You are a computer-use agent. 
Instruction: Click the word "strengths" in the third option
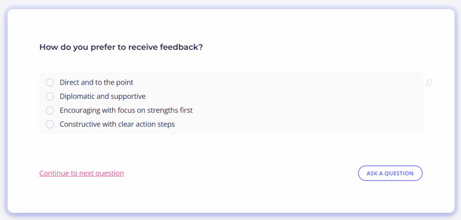[163, 110]
